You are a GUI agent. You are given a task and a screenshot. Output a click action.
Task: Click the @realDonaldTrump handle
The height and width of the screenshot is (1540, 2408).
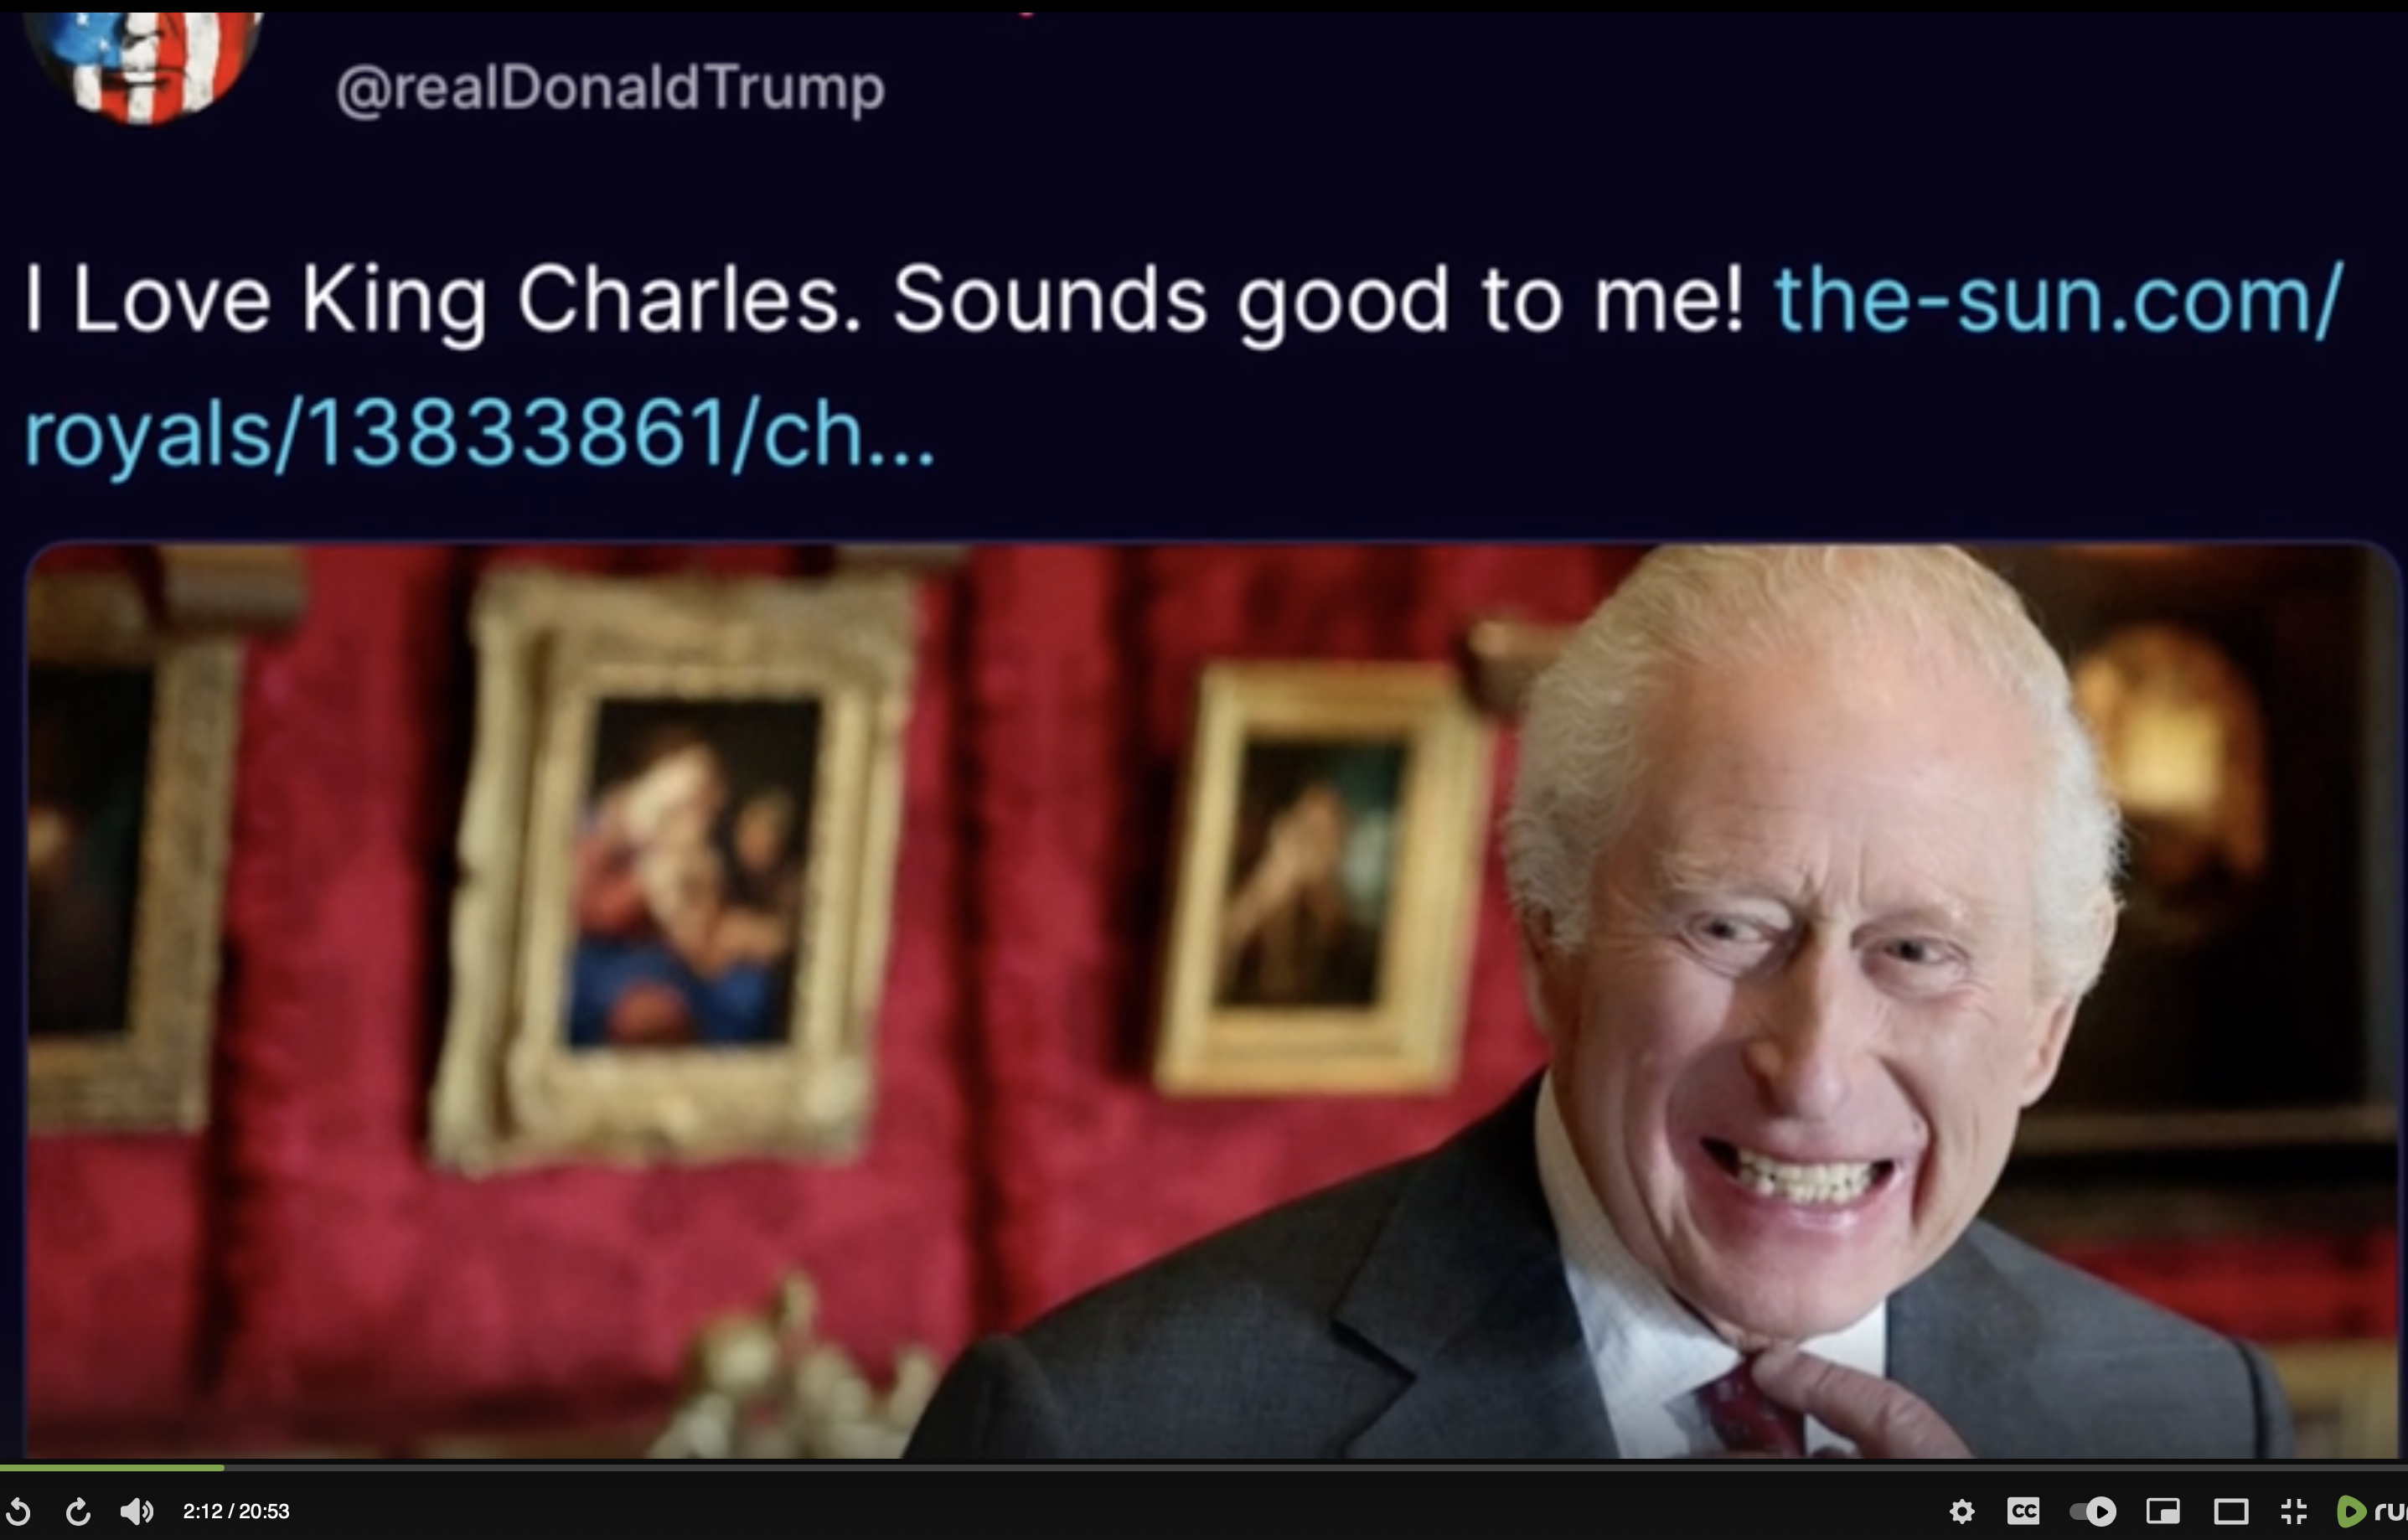click(x=610, y=88)
